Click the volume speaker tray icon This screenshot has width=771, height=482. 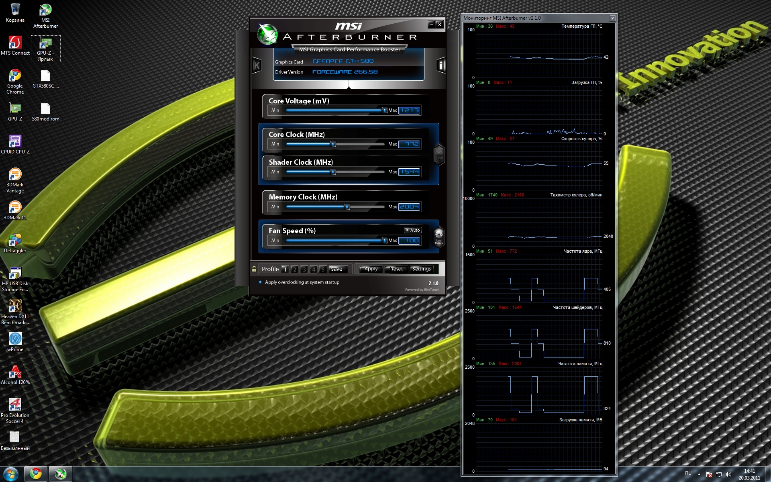[728, 474]
